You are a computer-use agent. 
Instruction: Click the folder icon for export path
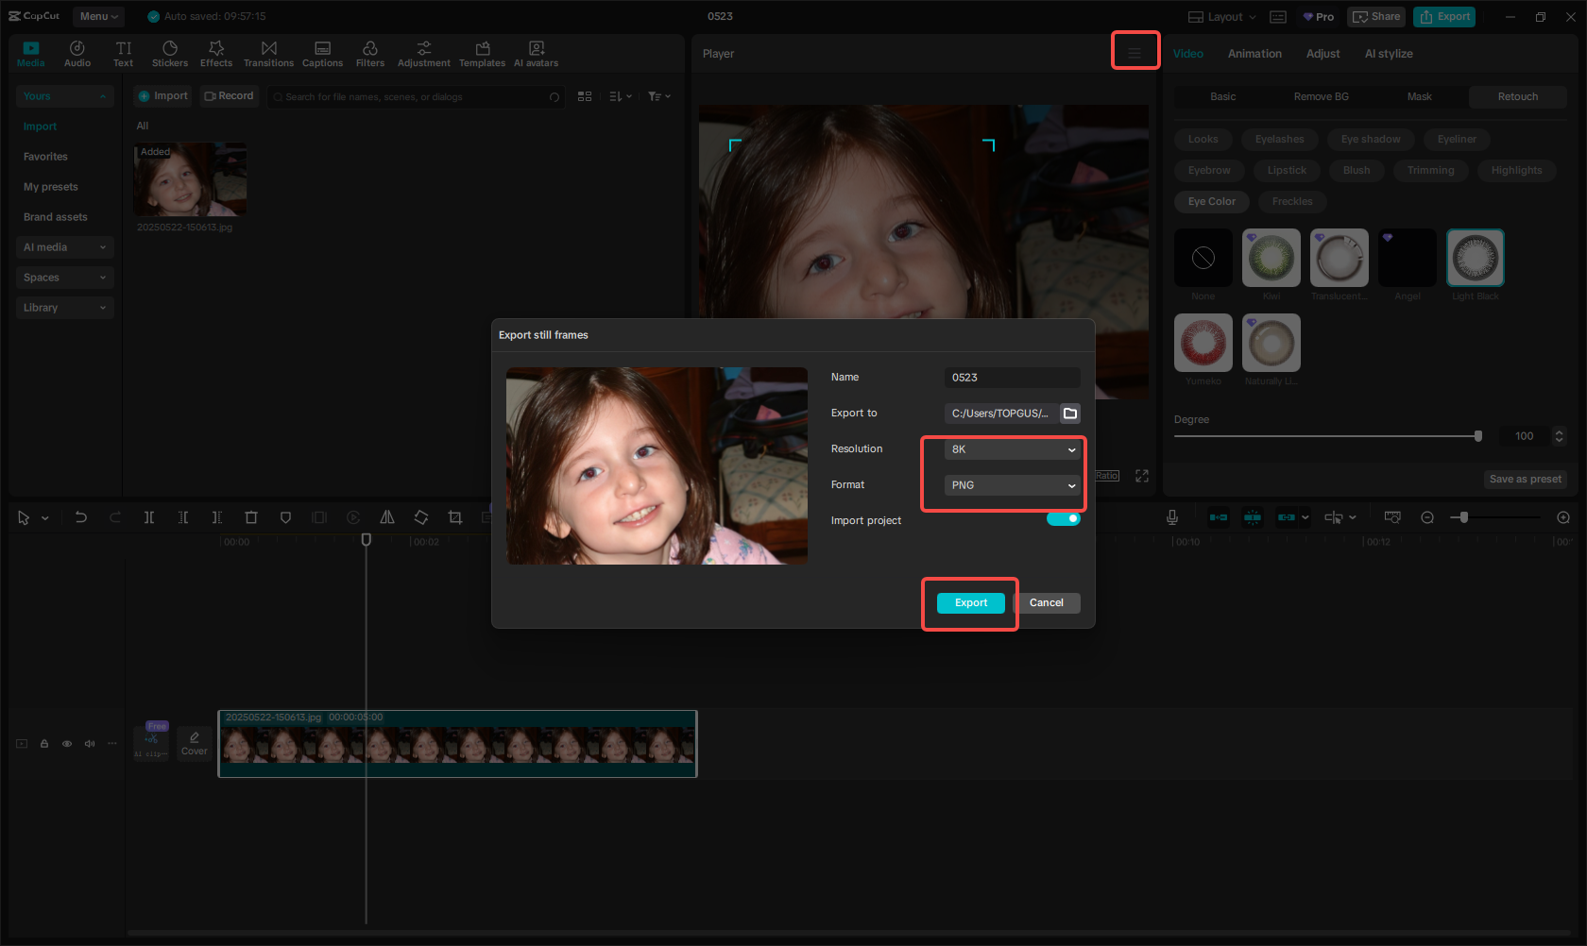[1070, 414]
